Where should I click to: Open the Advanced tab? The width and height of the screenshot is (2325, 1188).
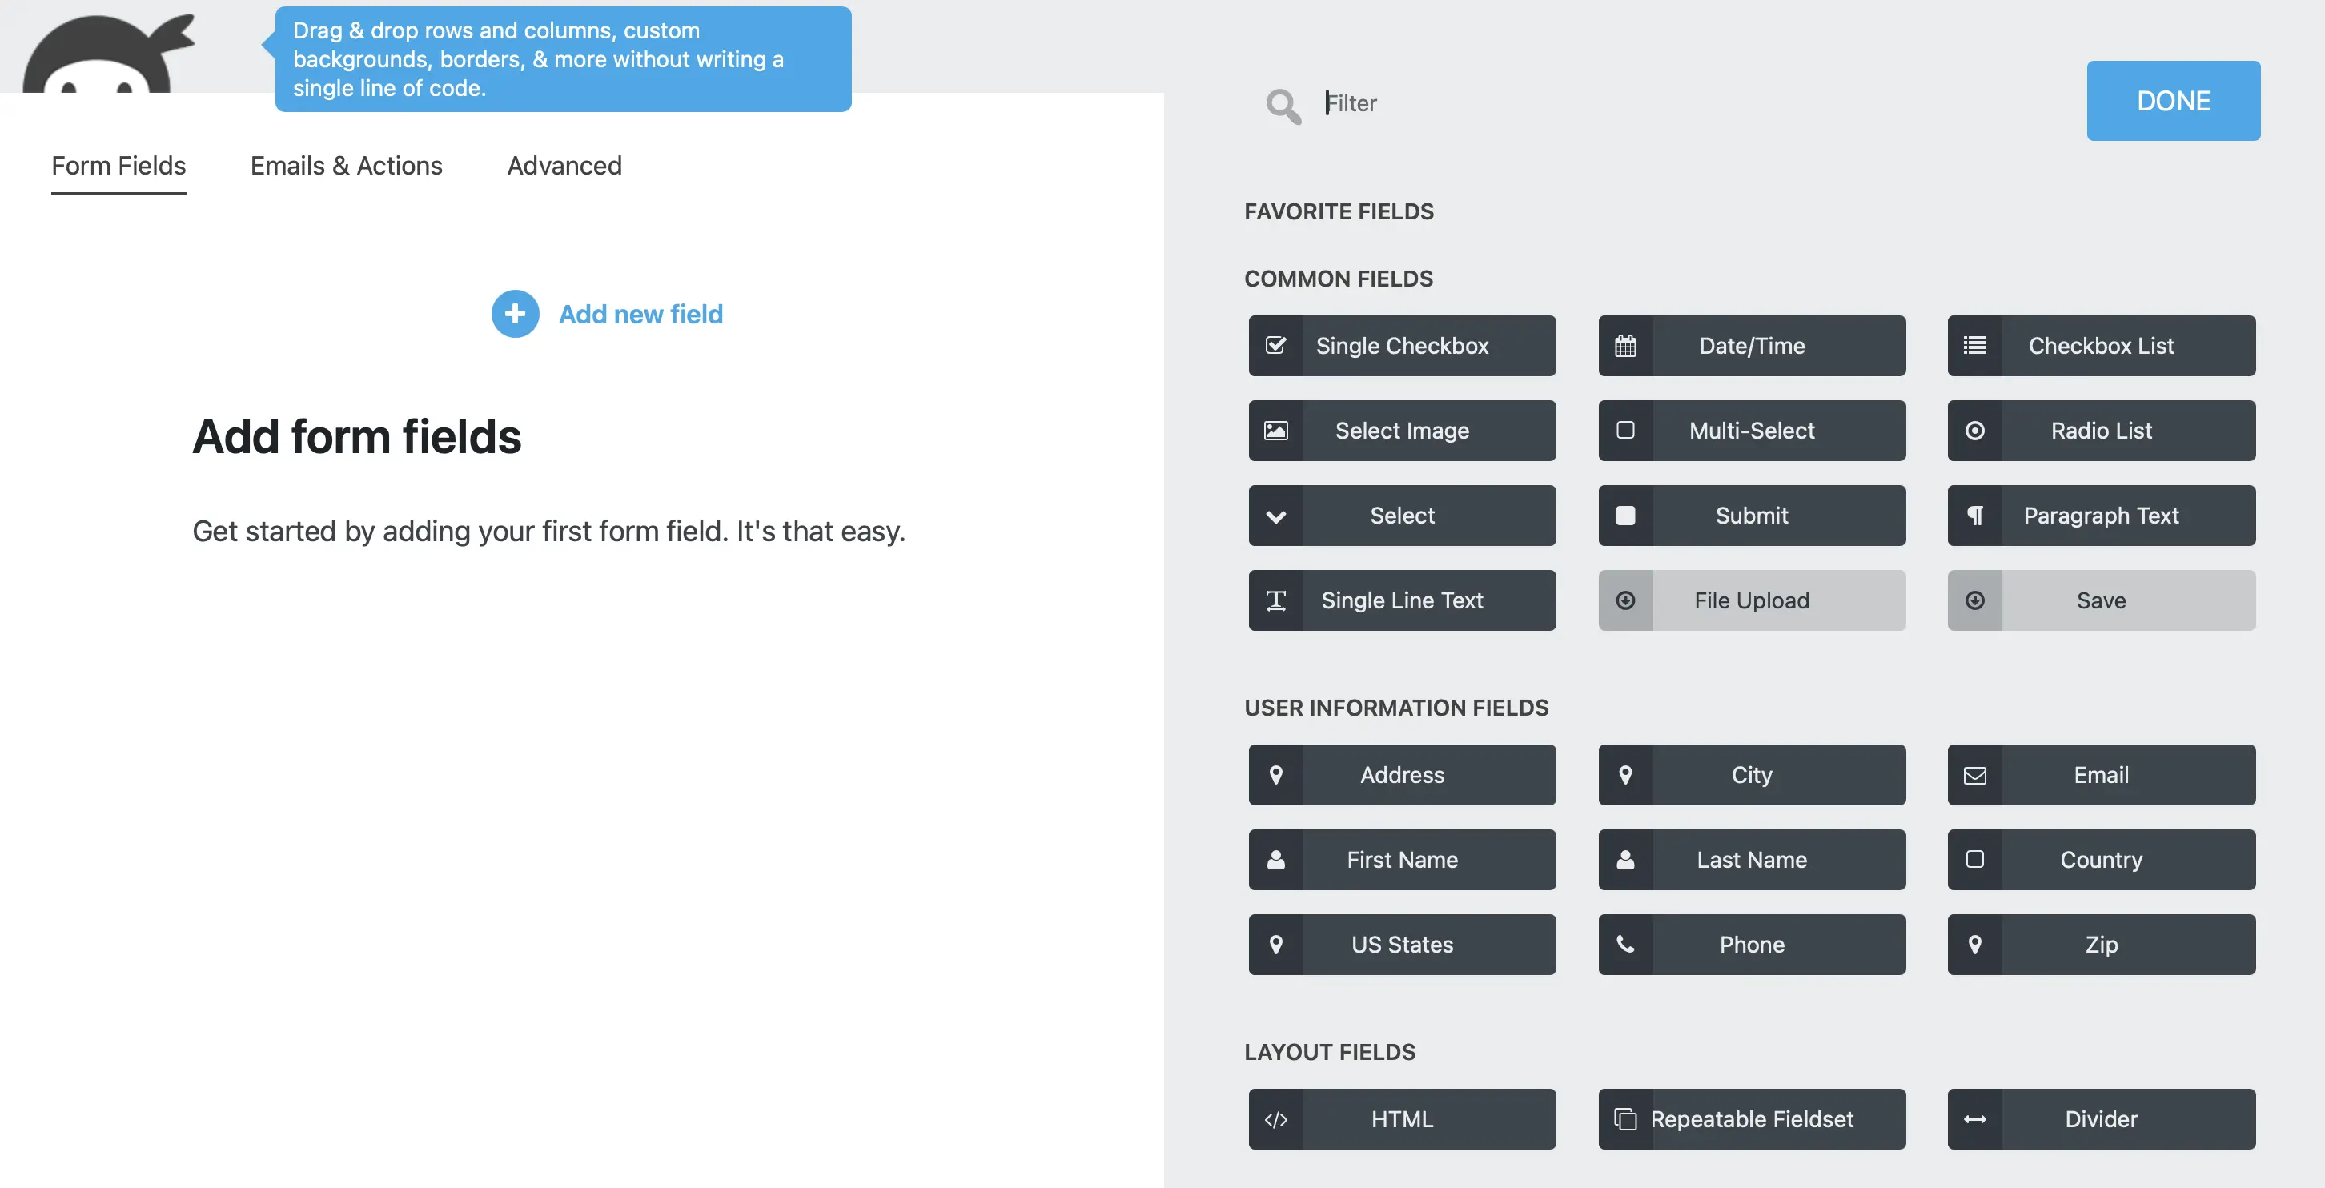point(564,166)
